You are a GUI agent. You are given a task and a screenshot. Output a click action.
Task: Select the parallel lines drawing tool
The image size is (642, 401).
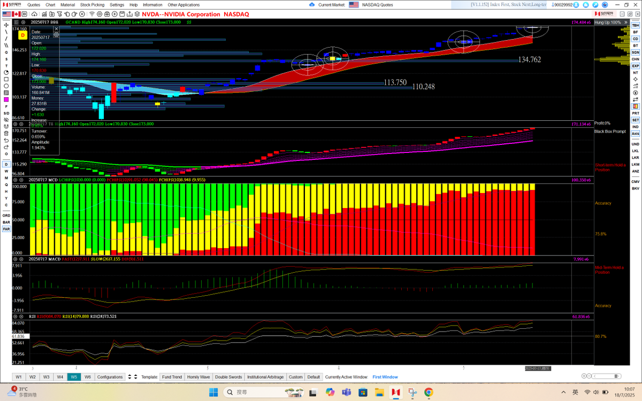pyautogui.click(x=6, y=45)
